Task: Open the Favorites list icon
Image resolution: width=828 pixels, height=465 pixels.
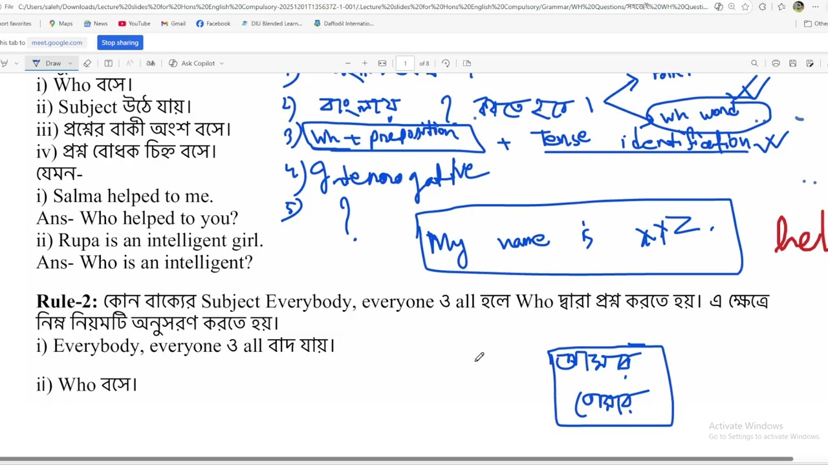Action: coord(781,7)
